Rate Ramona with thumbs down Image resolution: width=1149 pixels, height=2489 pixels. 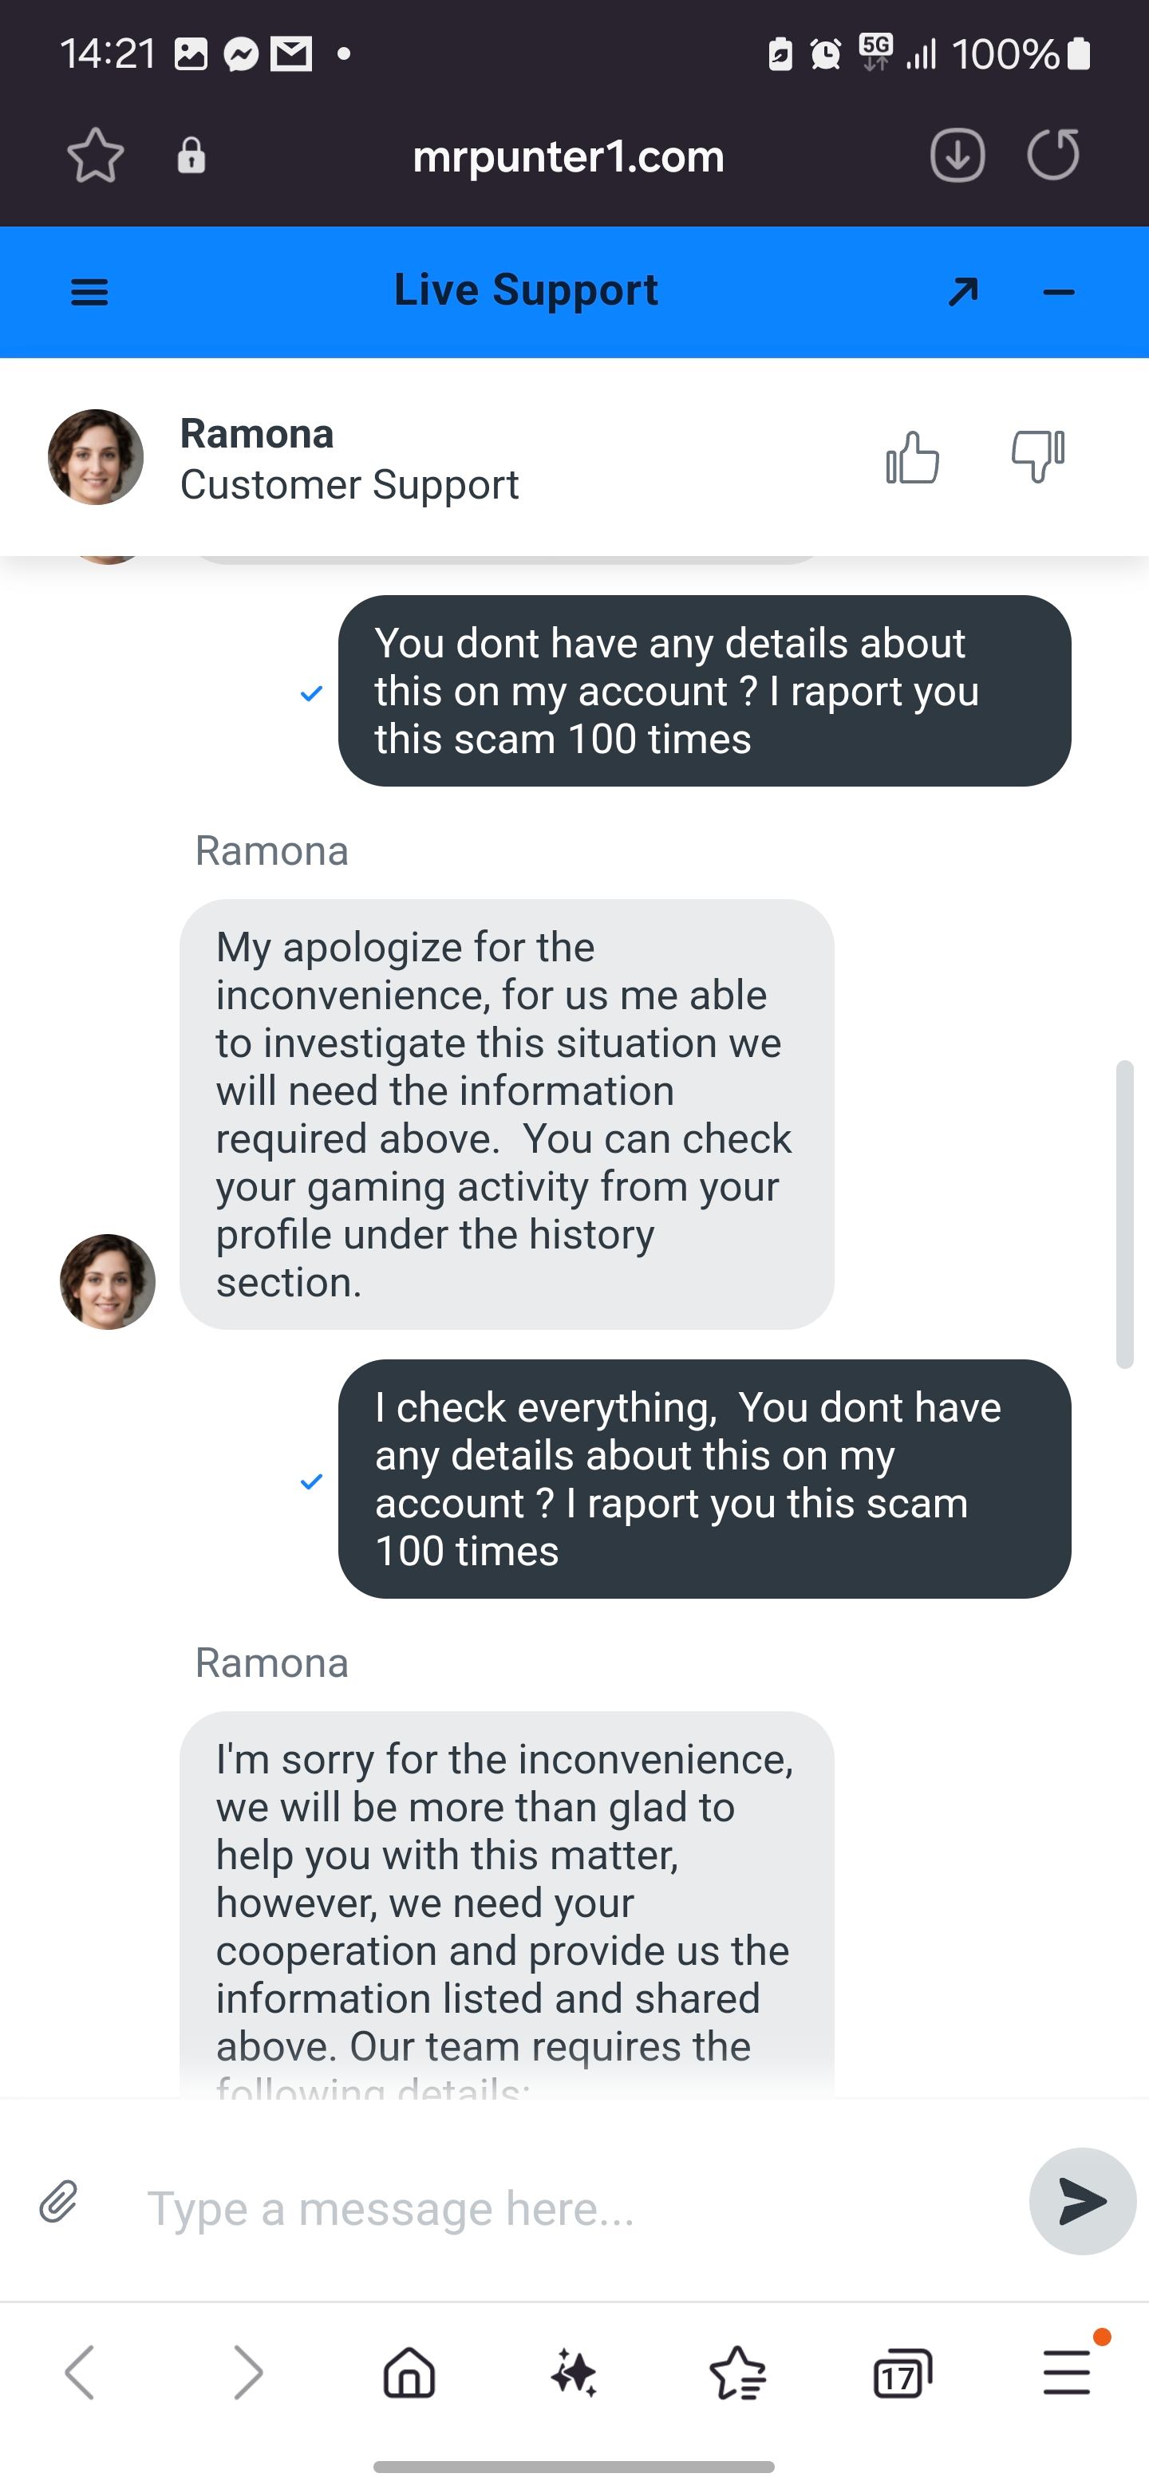[x=1038, y=456]
